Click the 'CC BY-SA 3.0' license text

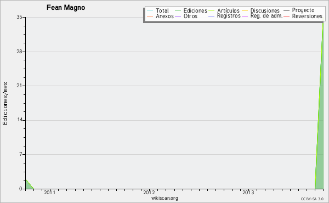click(312, 199)
